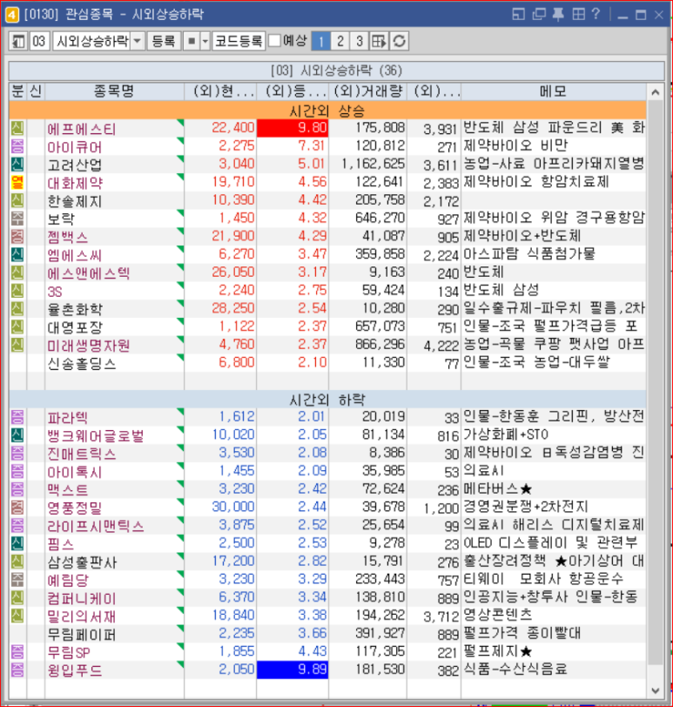The width and height of the screenshot is (673, 707).
Task: Click the 증 badge for 파라텍
Action: click(x=17, y=416)
